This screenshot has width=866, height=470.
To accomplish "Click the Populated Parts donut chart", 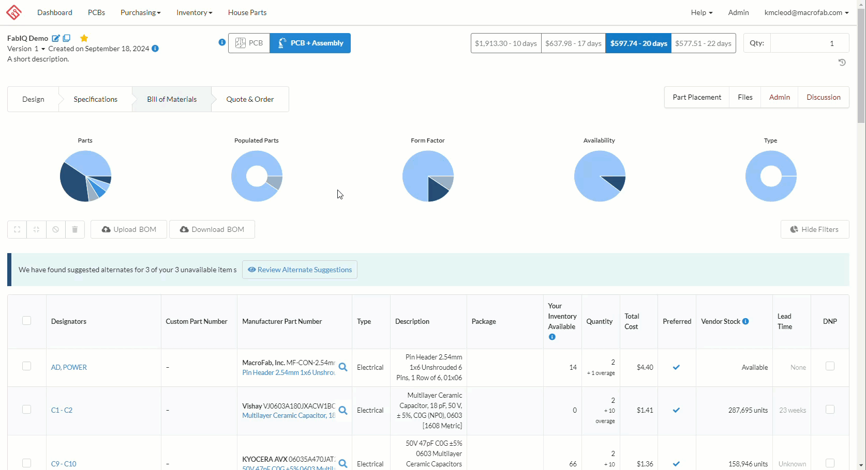I will coord(257,176).
